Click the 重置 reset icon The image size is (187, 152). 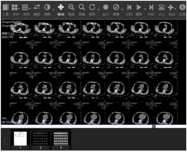(116, 7)
